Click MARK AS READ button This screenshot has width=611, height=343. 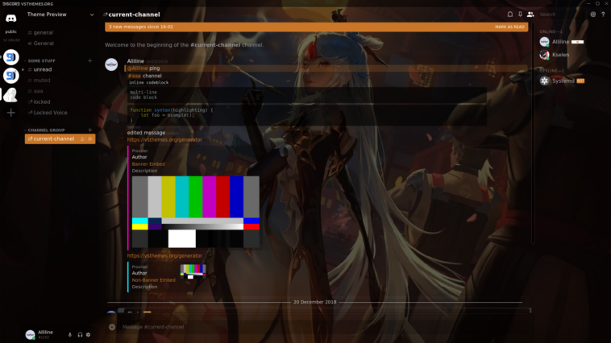coord(509,27)
